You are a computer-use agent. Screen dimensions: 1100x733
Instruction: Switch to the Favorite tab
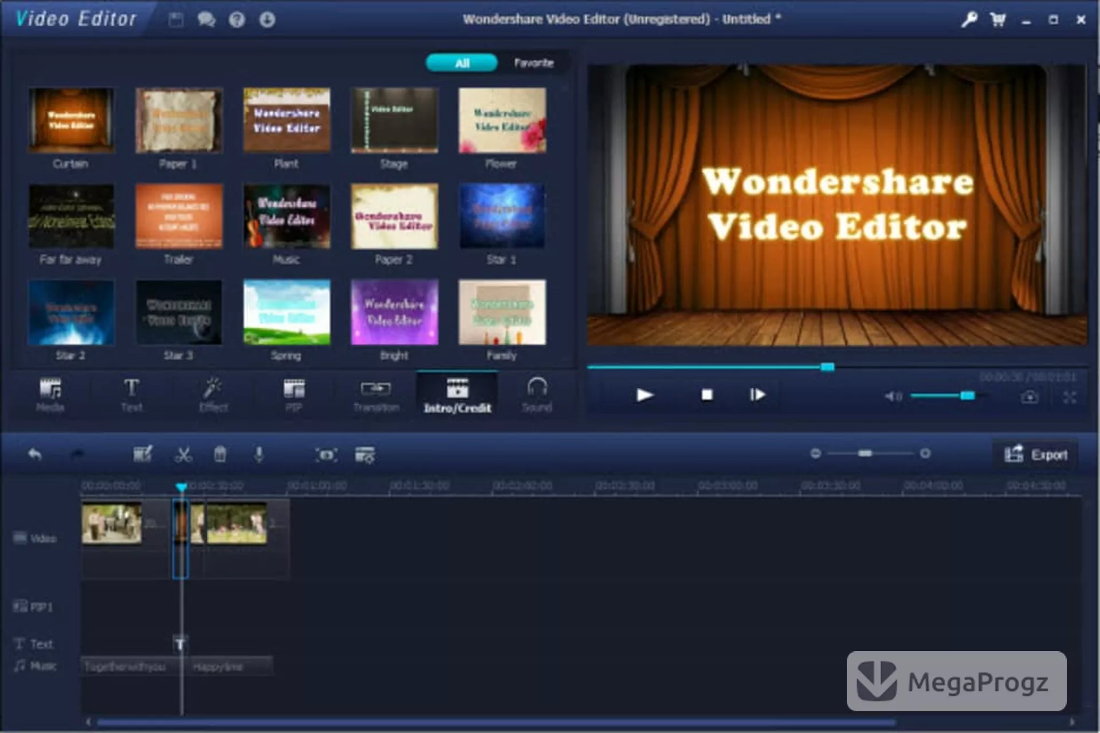tap(533, 63)
